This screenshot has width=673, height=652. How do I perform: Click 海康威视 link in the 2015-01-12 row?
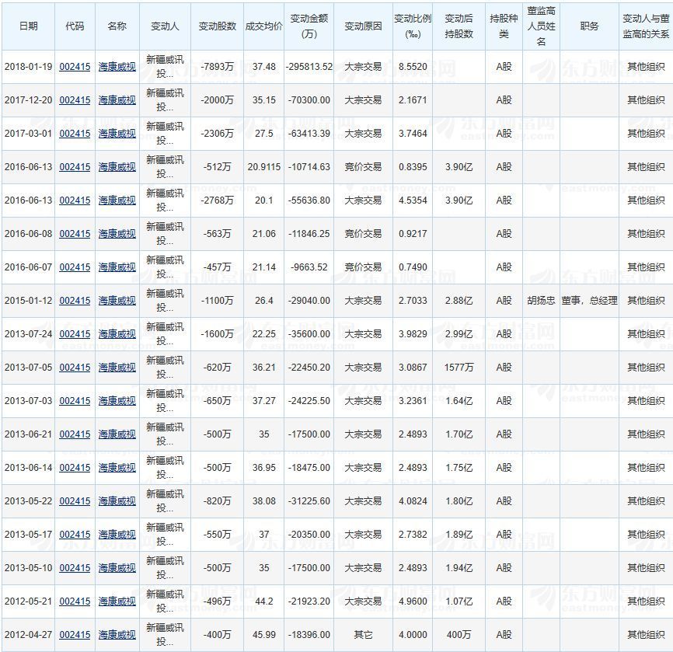pos(117,301)
